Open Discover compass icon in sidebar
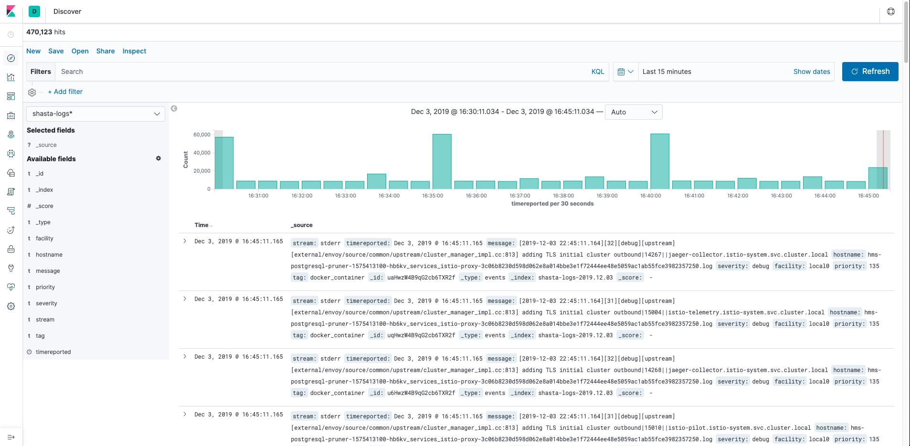This screenshot has height=446, width=910. coord(11,58)
